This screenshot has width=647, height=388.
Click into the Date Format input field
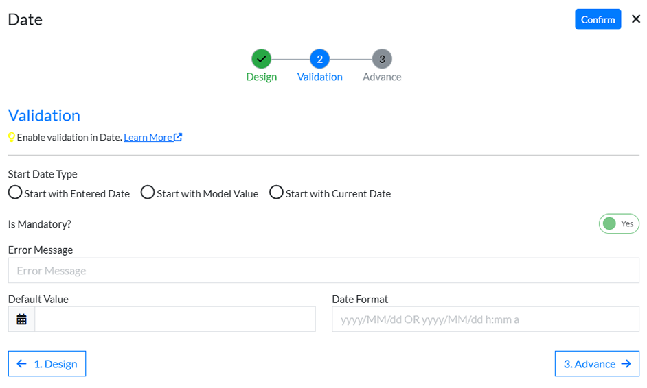(485, 319)
